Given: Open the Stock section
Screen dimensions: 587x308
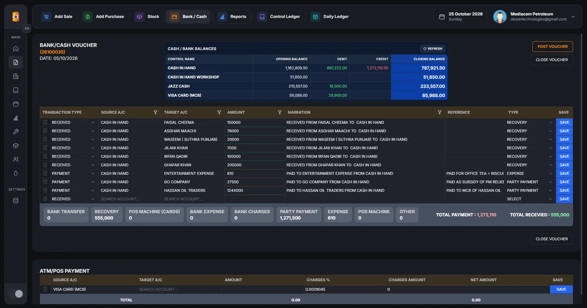Looking at the screenshot, I should [x=147, y=16].
